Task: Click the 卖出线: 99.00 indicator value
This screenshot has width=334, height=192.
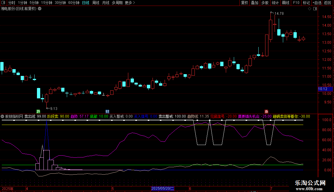Action: (35, 116)
